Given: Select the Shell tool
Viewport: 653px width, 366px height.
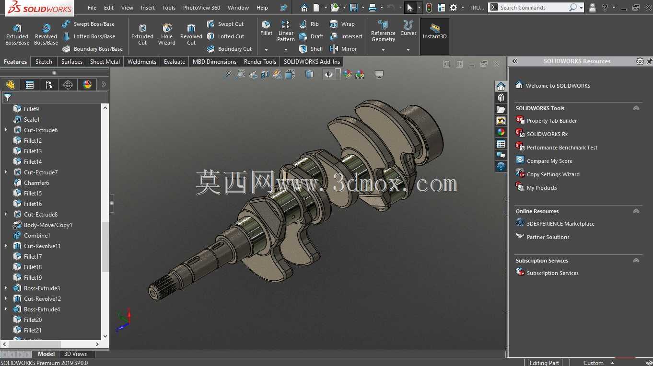Looking at the screenshot, I should (311, 49).
